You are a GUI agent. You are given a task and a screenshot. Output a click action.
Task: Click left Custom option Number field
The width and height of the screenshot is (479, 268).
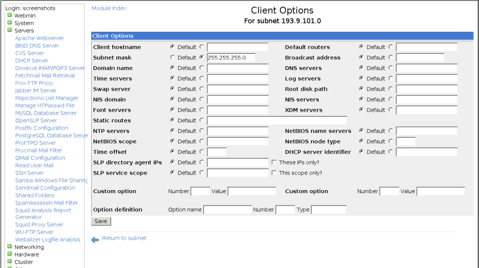click(x=200, y=191)
